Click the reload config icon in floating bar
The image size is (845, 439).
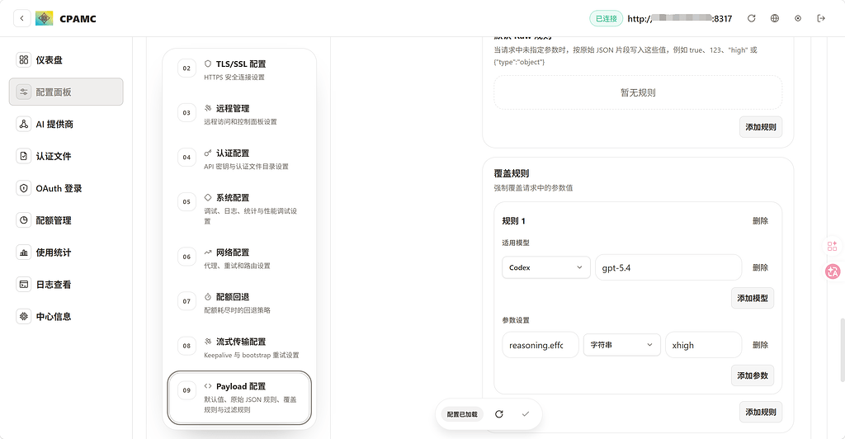pyautogui.click(x=499, y=414)
